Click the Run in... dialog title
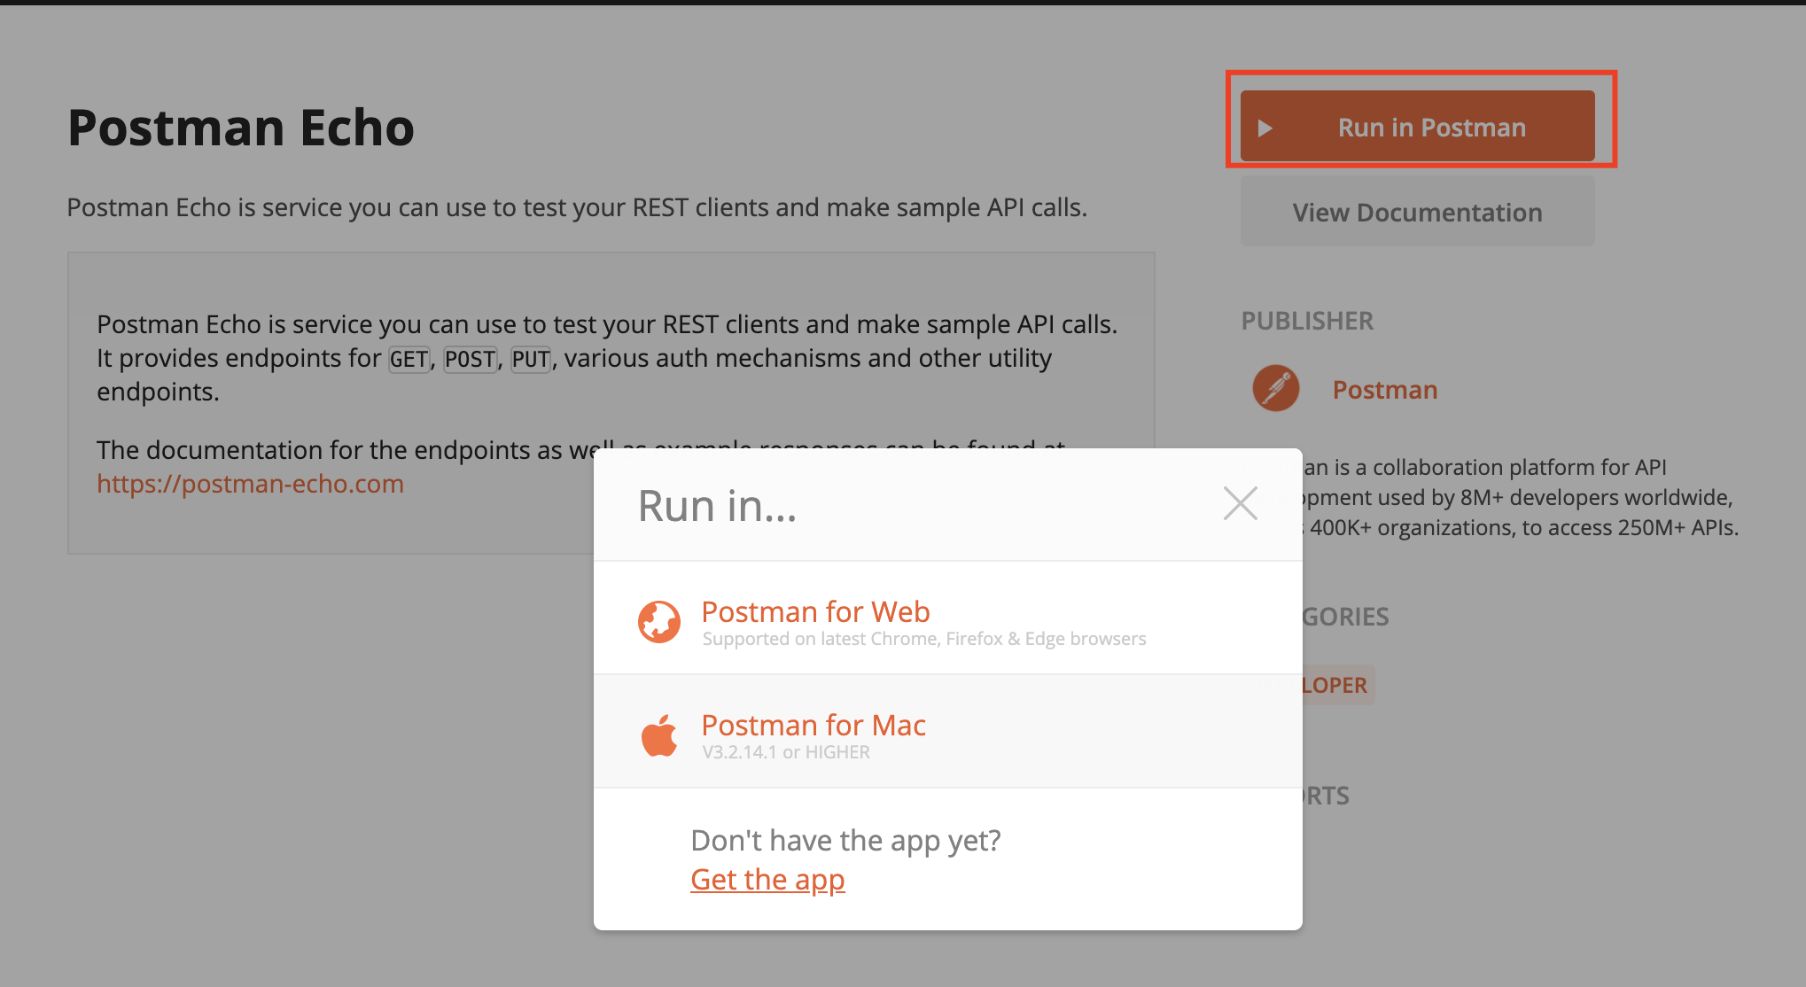 point(717,506)
